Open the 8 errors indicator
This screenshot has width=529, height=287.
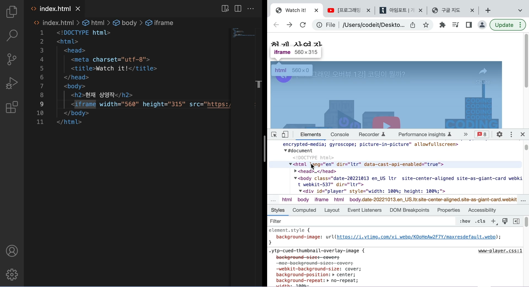click(482, 134)
